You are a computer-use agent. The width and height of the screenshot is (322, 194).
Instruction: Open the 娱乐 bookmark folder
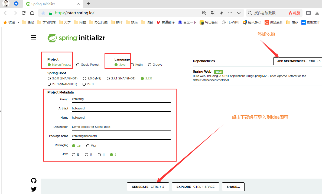[132, 22]
